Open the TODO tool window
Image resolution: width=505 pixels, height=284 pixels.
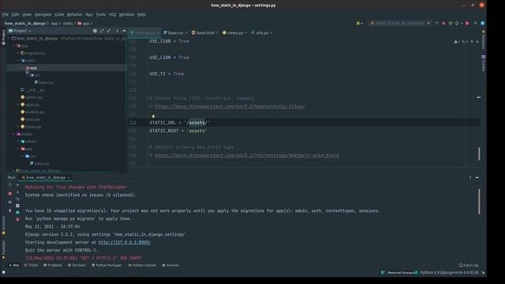pyautogui.click(x=32, y=265)
